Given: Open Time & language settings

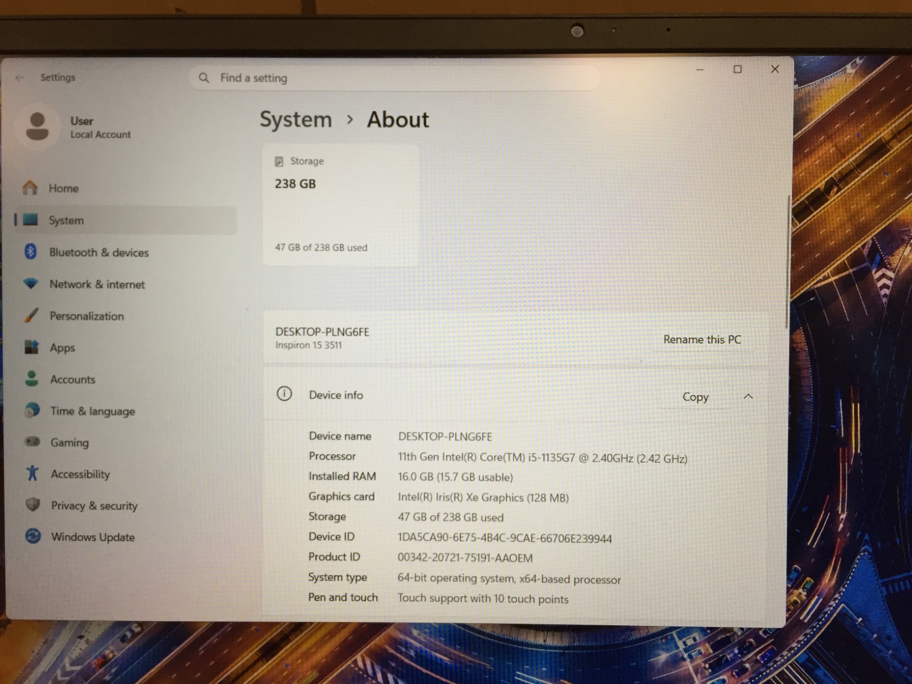Looking at the screenshot, I should tap(125, 411).
